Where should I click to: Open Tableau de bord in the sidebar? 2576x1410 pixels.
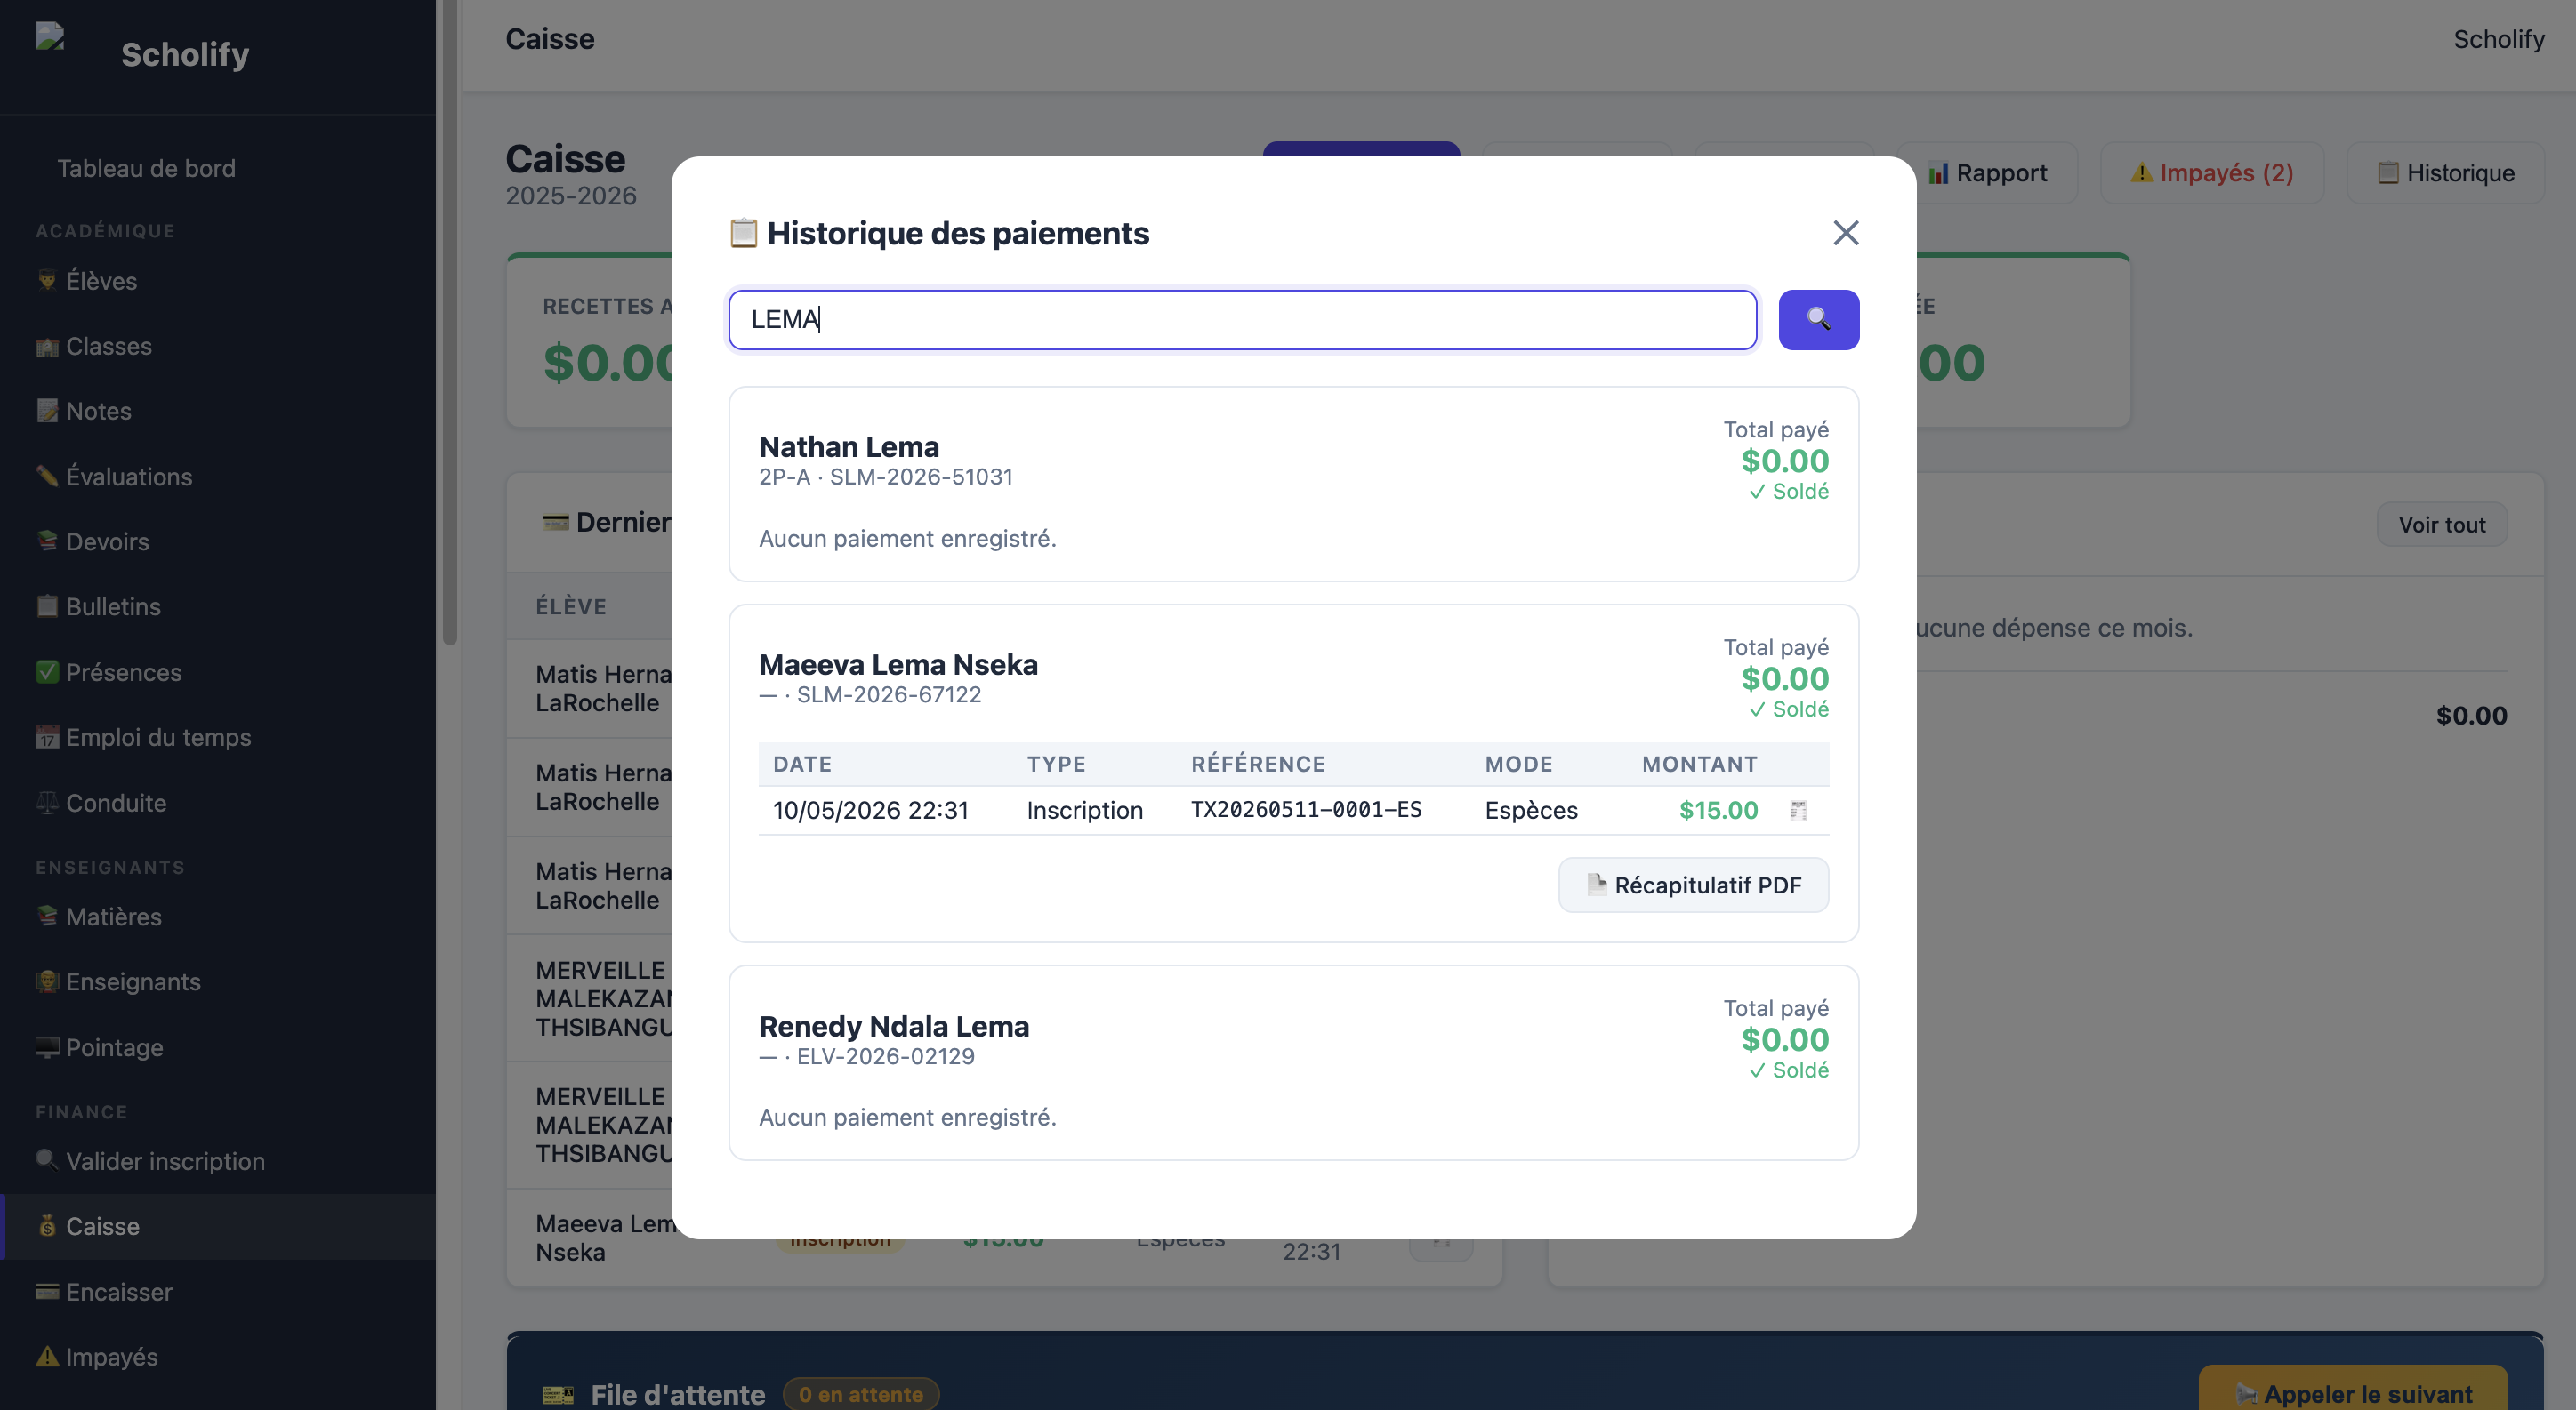coord(146,168)
